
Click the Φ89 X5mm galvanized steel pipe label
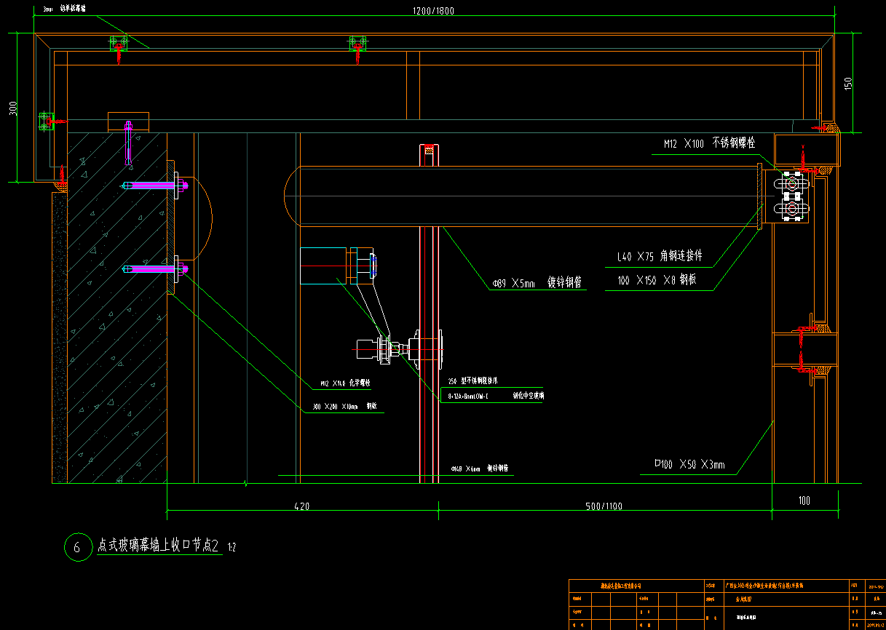pyautogui.click(x=536, y=283)
